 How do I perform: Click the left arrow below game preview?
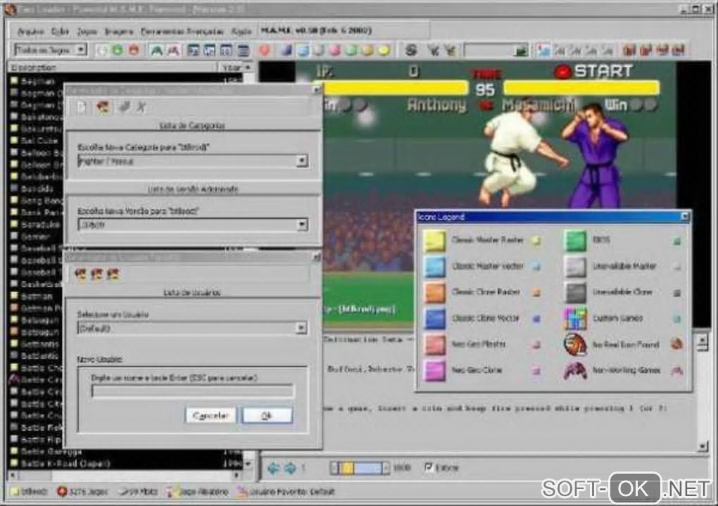click(x=274, y=468)
